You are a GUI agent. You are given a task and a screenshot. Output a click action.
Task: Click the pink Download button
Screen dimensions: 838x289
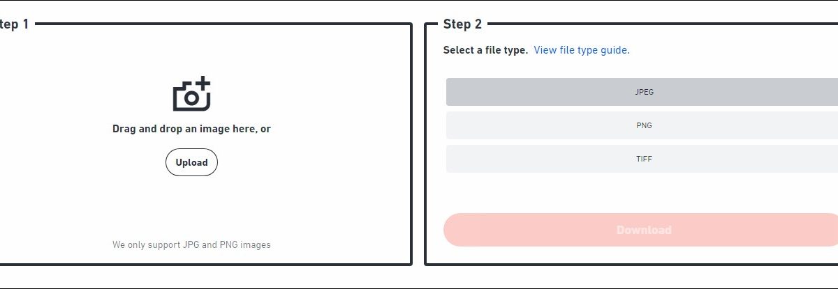(643, 230)
